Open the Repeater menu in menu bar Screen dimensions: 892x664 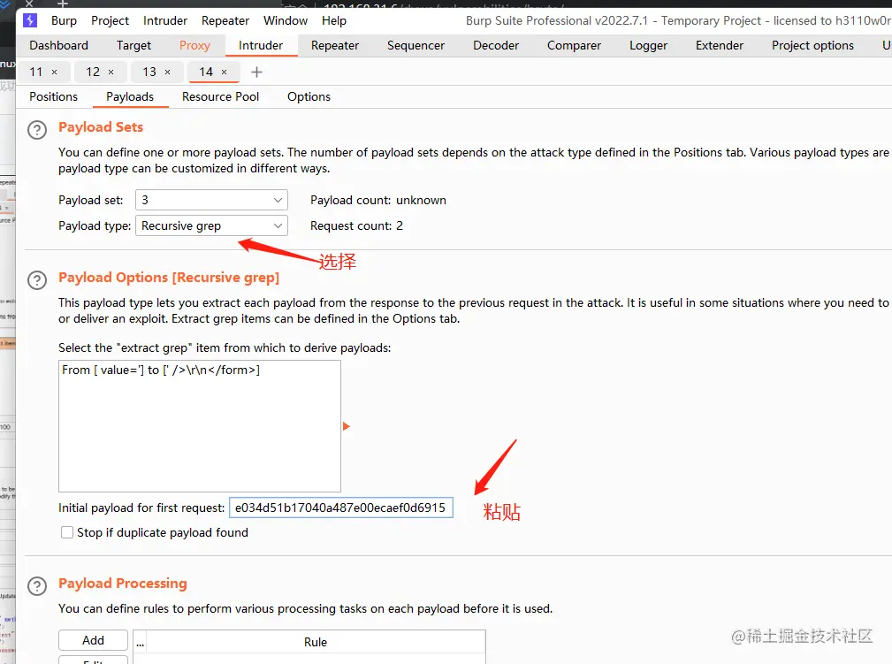(225, 20)
